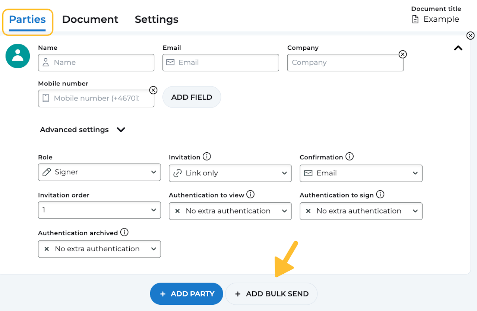Image resolution: width=477 pixels, height=311 pixels.
Task: Collapse the party panel with the up chevron
Action: (x=458, y=48)
